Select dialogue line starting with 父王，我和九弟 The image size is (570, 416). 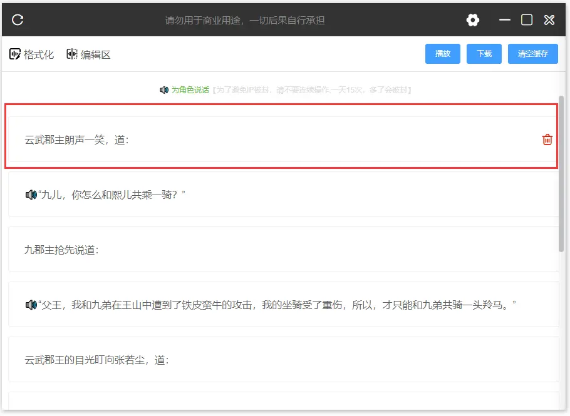click(x=277, y=305)
